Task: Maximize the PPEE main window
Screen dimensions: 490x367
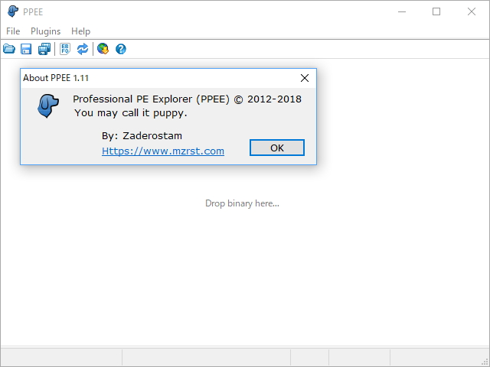Action: click(436, 12)
